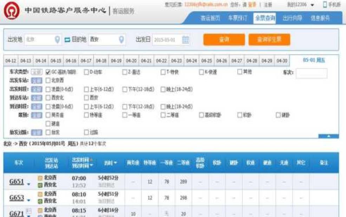
Task: Check arrival time 晚上(18-24点) box
Action: [163, 107]
